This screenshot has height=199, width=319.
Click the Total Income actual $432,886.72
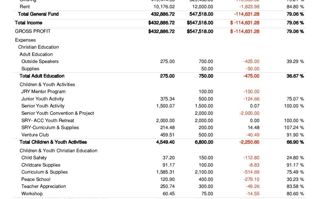pos(162,23)
